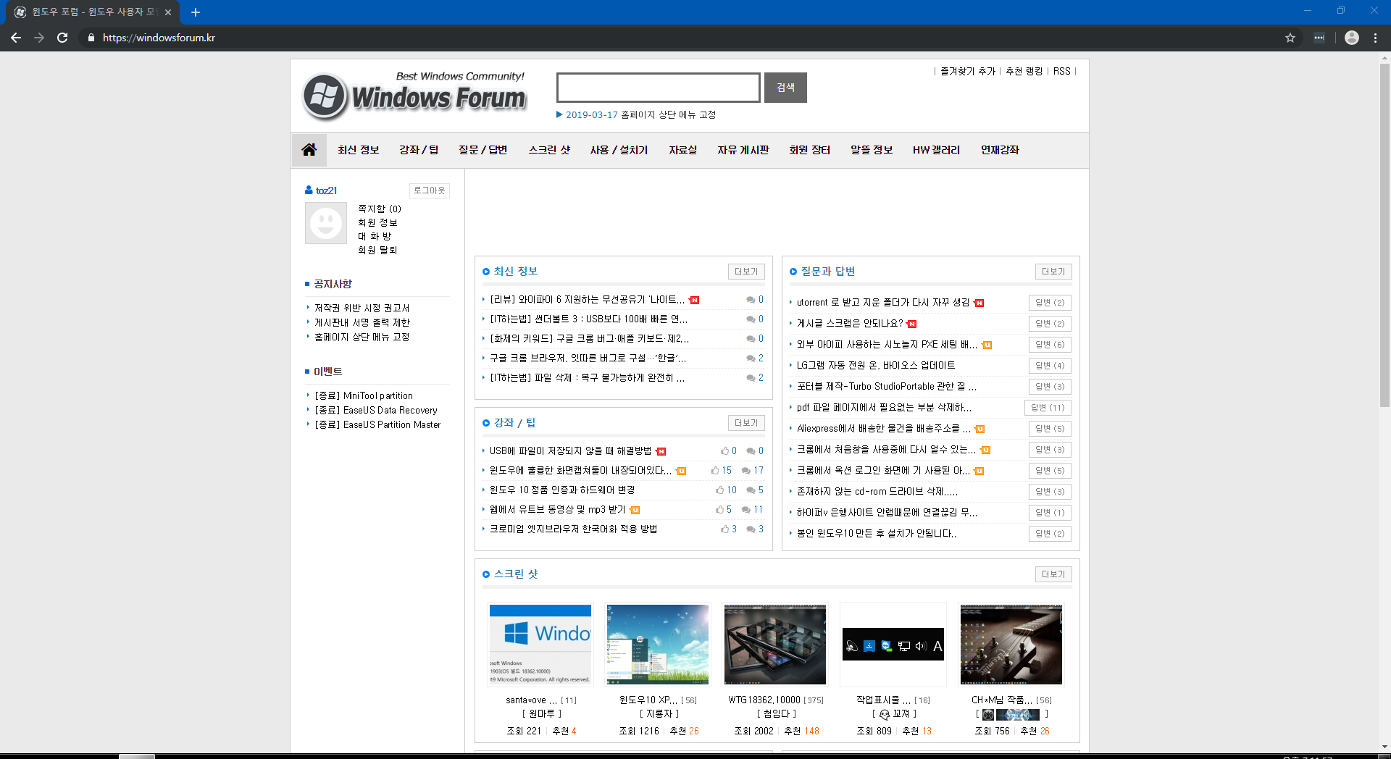The width and height of the screenshot is (1391, 759).
Task: Click the 로그아웃 button
Action: coord(430,190)
